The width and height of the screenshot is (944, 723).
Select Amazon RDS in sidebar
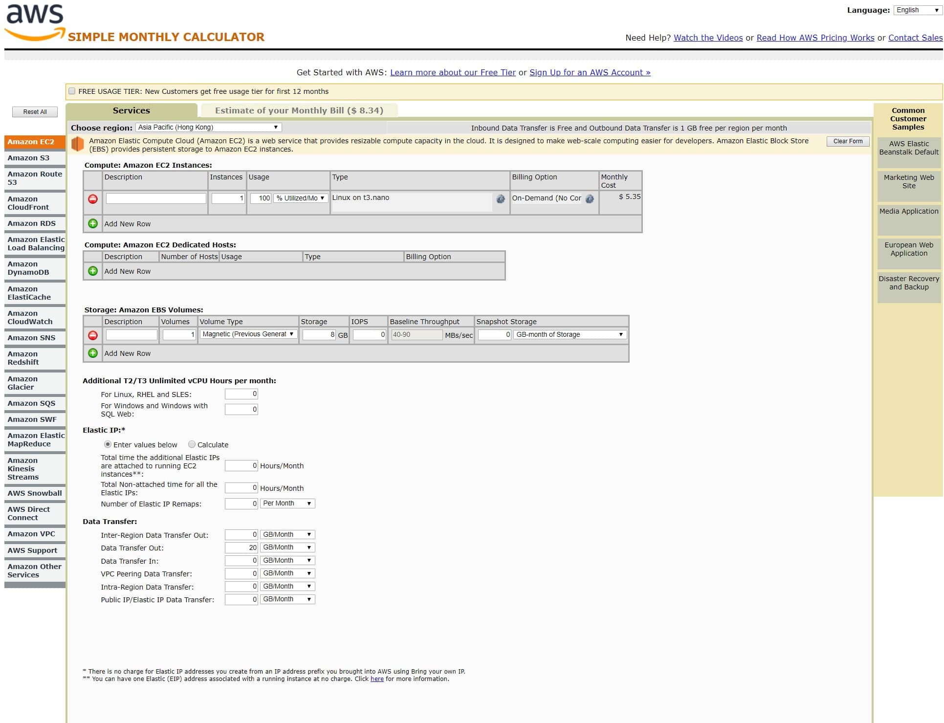35,223
